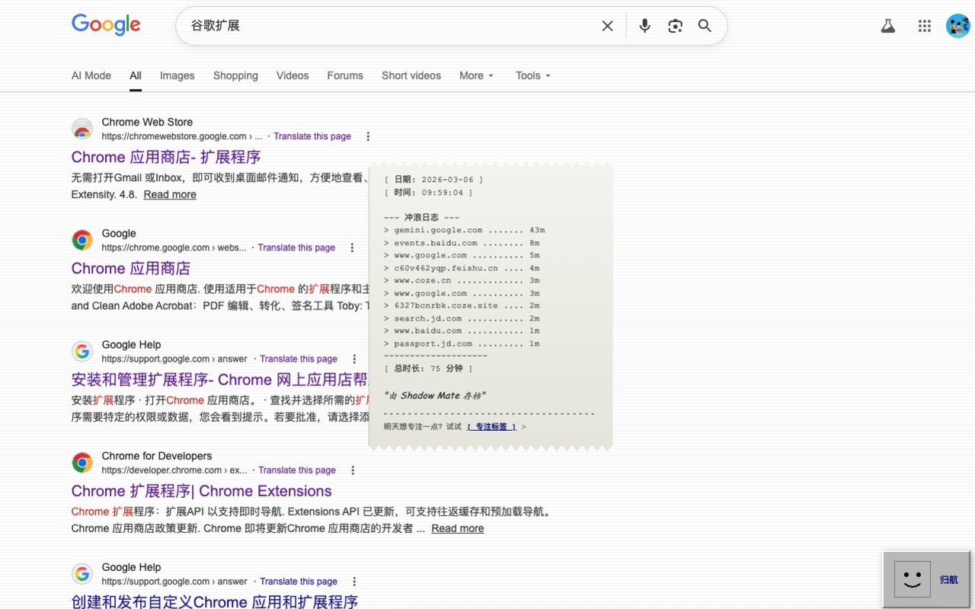Click the last Google Help result favicon
This screenshot has height=609, width=975.
point(82,573)
